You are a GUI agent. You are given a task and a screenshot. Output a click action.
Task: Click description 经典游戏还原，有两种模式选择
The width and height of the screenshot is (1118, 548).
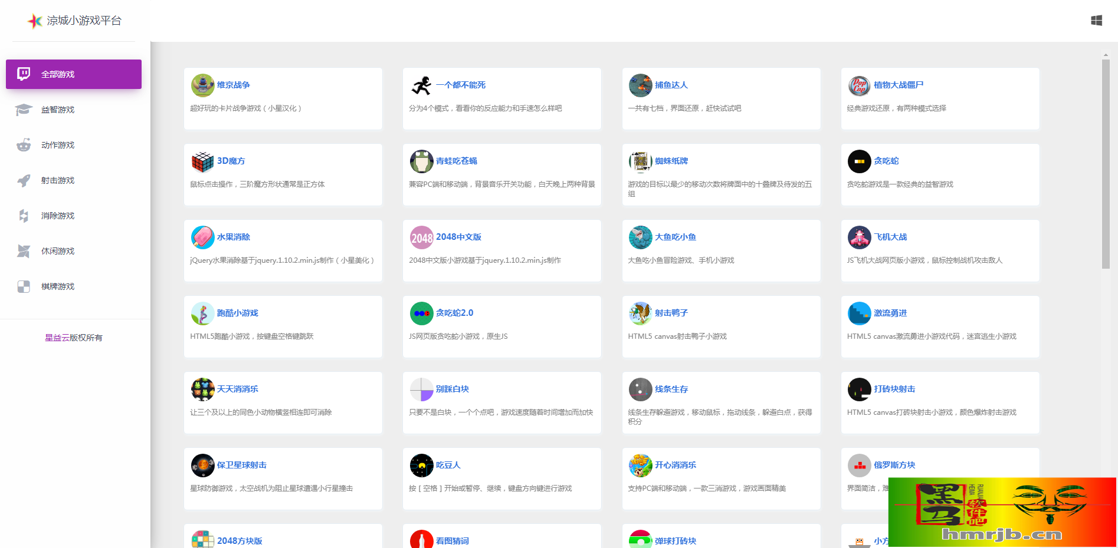(897, 108)
